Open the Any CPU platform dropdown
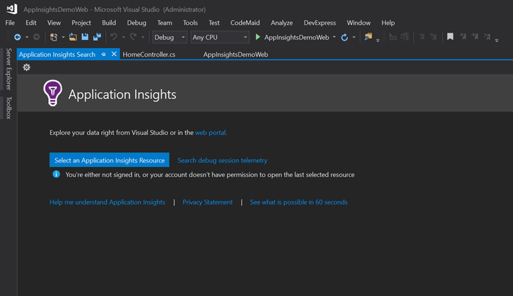Viewport: 513px width, 296px height. [x=220, y=37]
